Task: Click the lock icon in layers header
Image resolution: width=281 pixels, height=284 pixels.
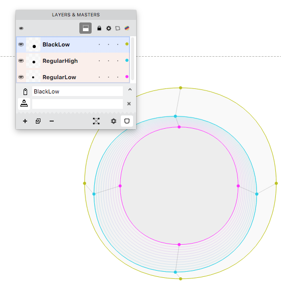Action: click(99, 28)
